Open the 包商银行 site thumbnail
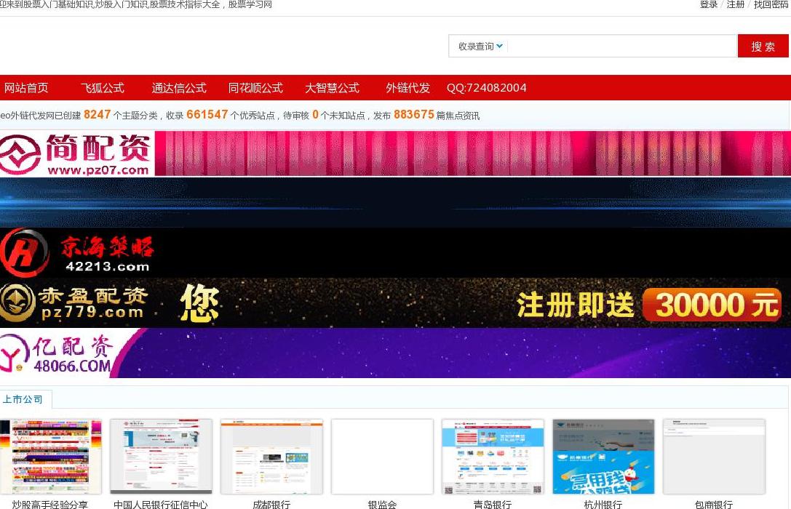This screenshot has width=791, height=509. [714, 457]
